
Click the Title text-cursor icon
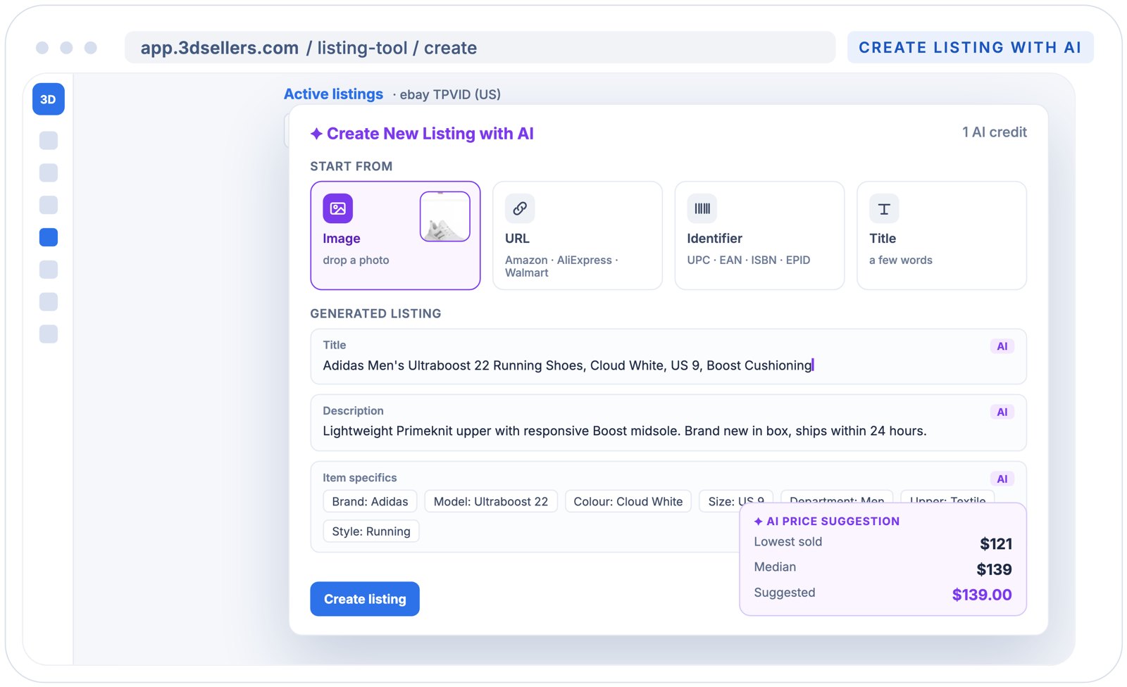(x=884, y=208)
